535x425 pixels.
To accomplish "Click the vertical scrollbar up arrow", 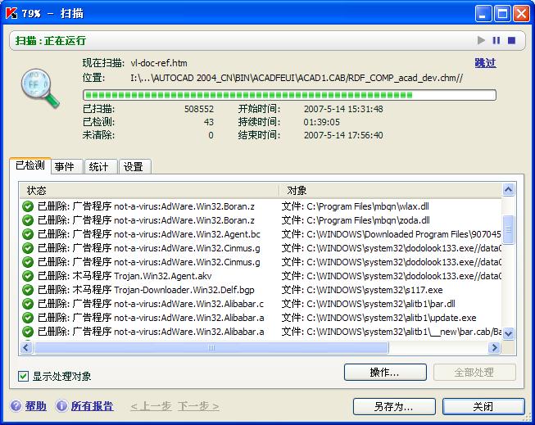I will (509, 190).
